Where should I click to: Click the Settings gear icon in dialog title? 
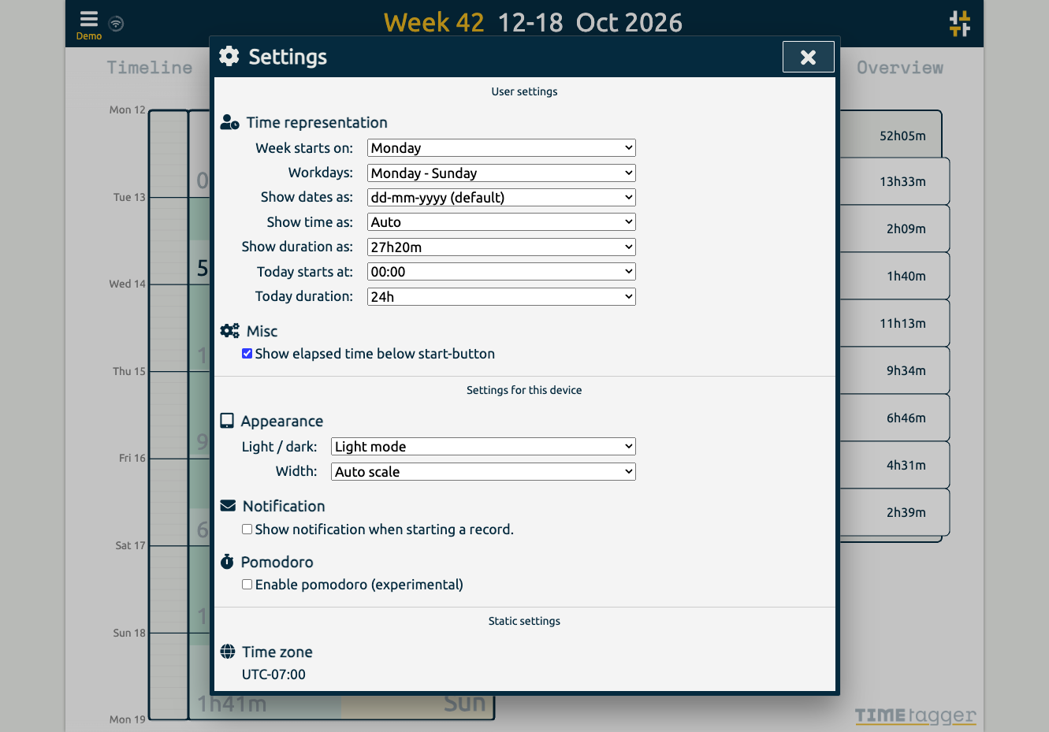229,56
